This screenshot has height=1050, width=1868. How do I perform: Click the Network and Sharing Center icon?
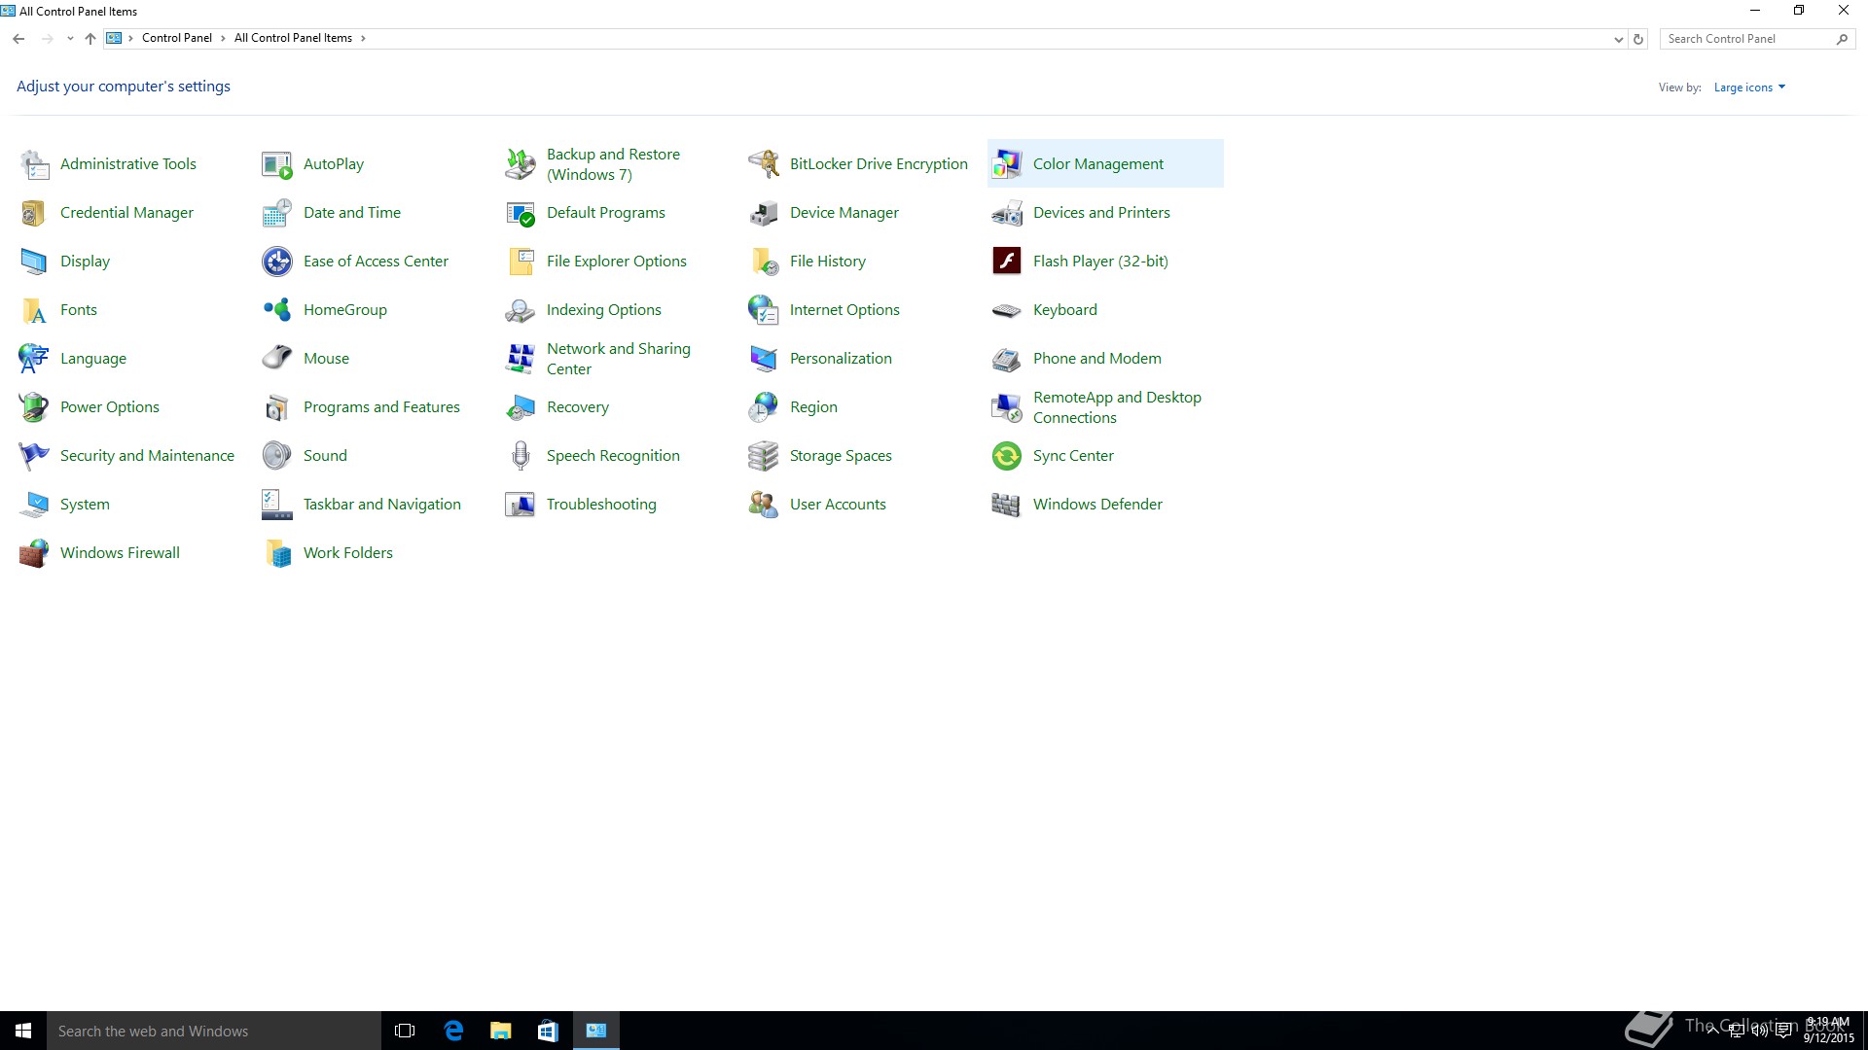pos(521,359)
